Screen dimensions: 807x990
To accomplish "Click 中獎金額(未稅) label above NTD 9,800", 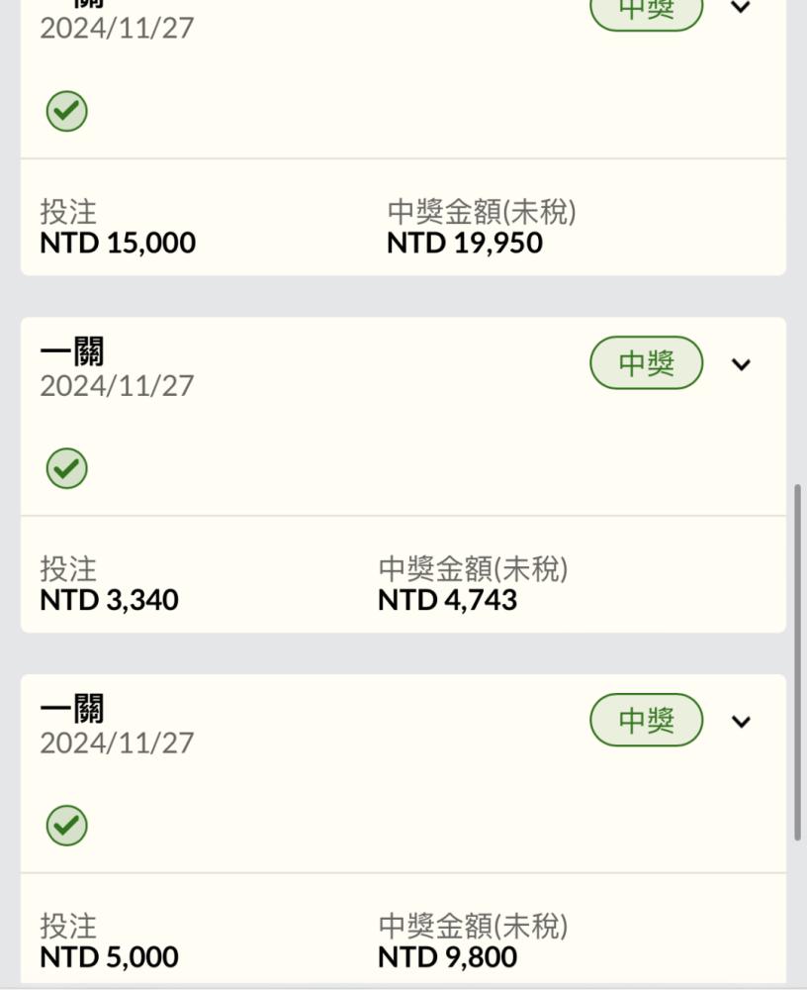I will tap(473, 927).
